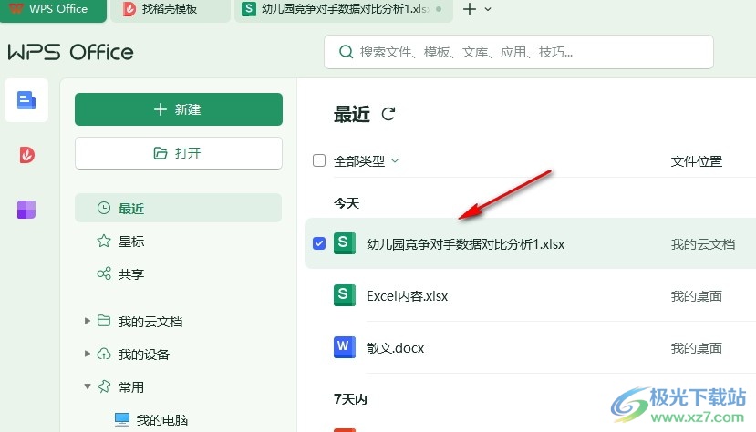The width and height of the screenshot is (756, 432).
Task: Click the refresh icon beside 最近
Action: [388, 114]
